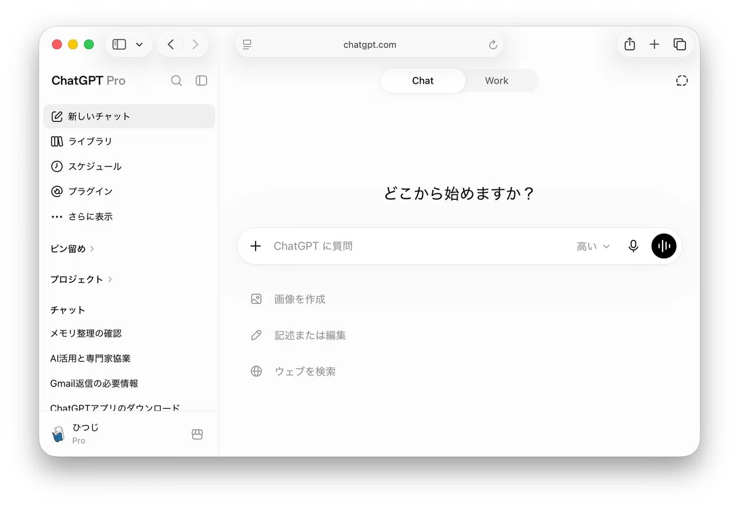
Task: Expand the ピン留め section
Action: click(72, 248)
